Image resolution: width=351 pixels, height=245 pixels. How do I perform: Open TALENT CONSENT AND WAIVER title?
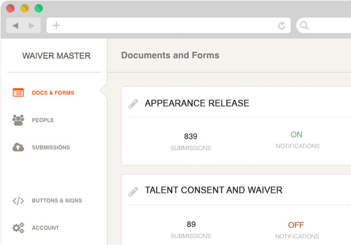click(x=213, y=190)
